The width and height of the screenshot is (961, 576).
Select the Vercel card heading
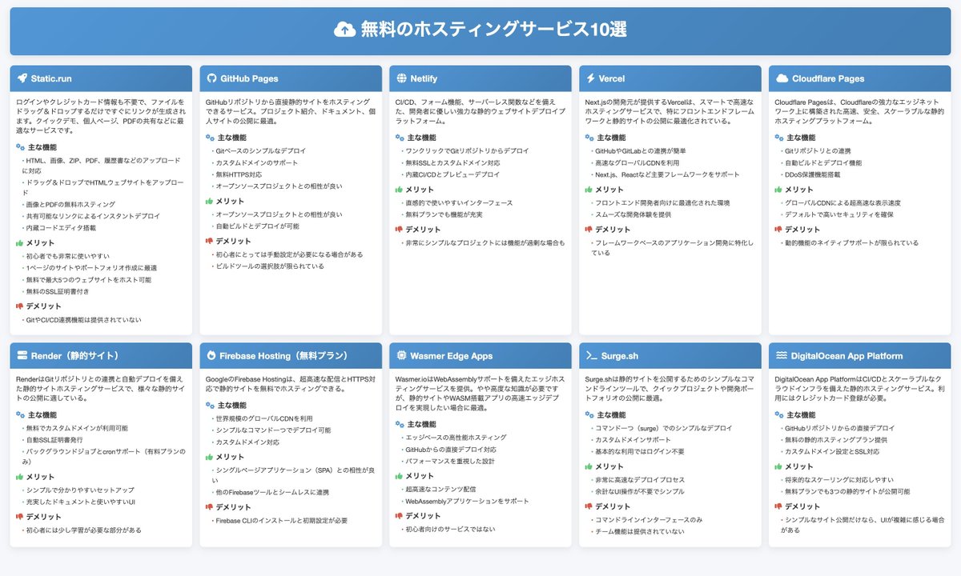point(612,78)
